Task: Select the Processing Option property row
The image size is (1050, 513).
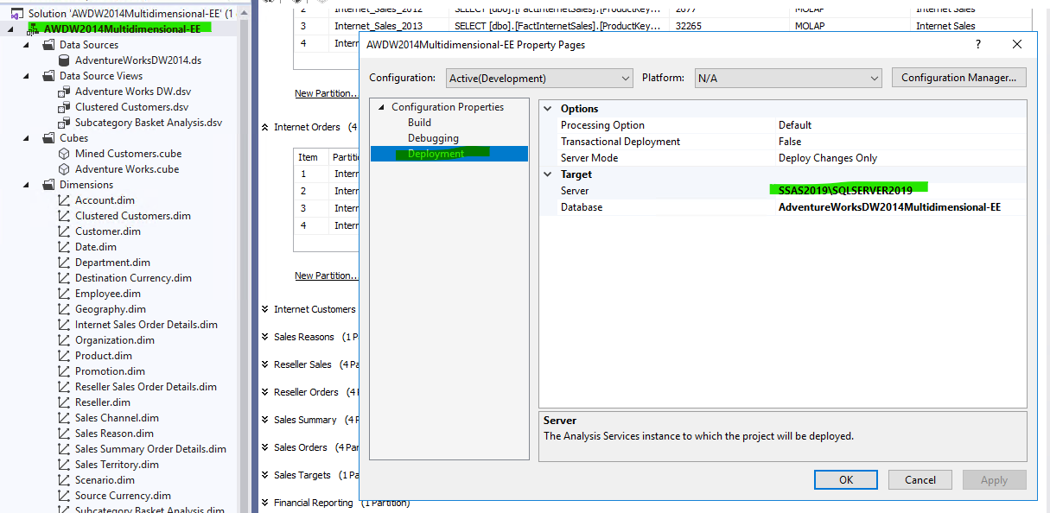Action: 783,125
